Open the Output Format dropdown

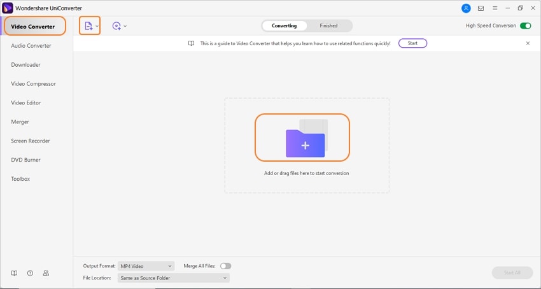click(146, 266)
